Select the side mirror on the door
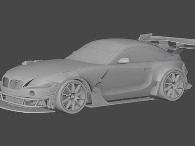The height and width of the screenshot is (146, 195). coord(123,60)
